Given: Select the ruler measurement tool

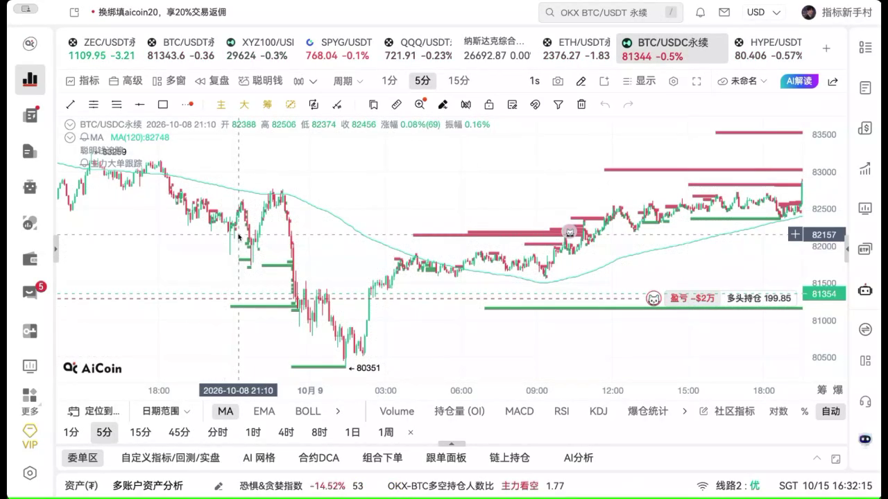Looking at the screenshot, I should [x=396, y=105].
